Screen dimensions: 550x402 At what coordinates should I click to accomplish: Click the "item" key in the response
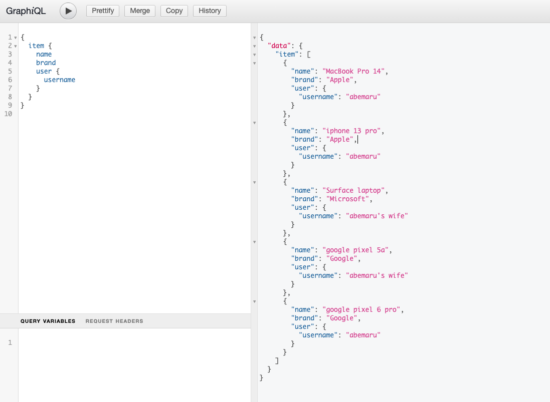(287, 54)
